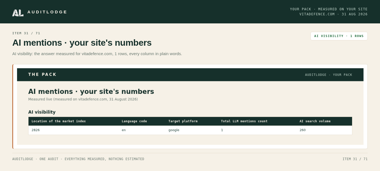
Task: Click the AI search volume column header
Action: coord(315,121)
